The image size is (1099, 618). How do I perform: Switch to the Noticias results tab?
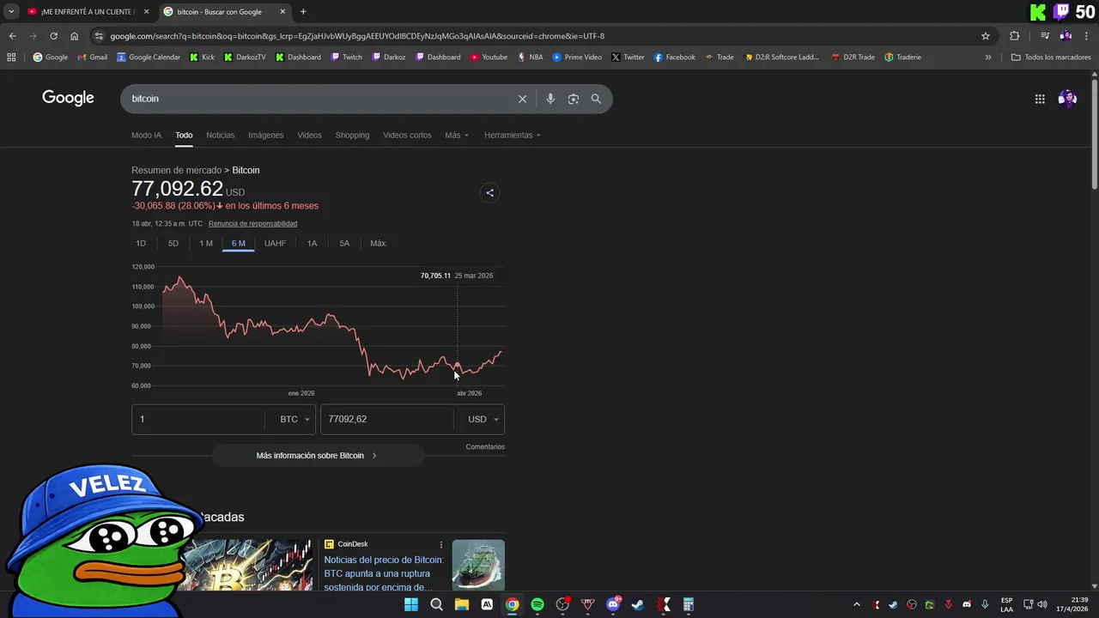pyautogui.click(x=220, y=135)
